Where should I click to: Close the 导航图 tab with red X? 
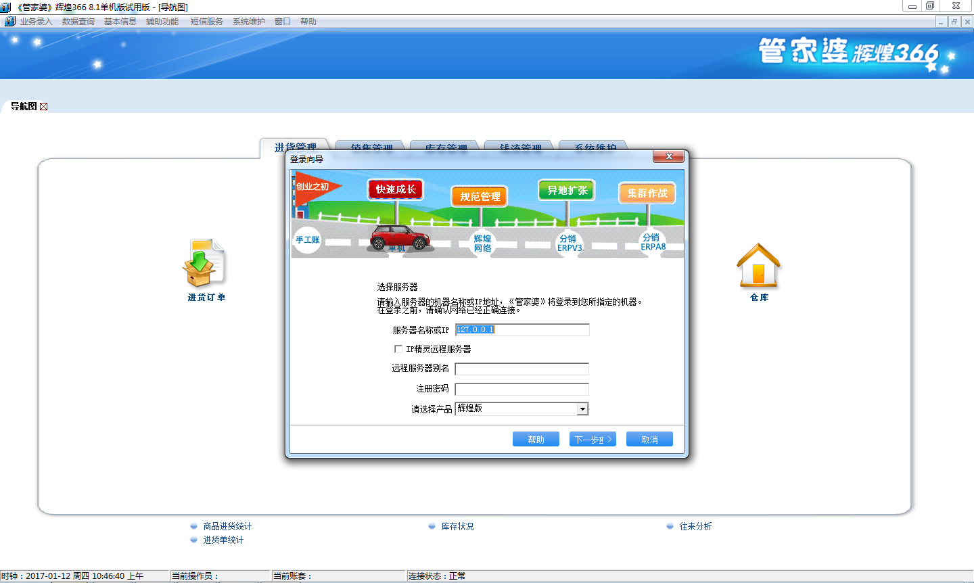[x=44, y=106]
